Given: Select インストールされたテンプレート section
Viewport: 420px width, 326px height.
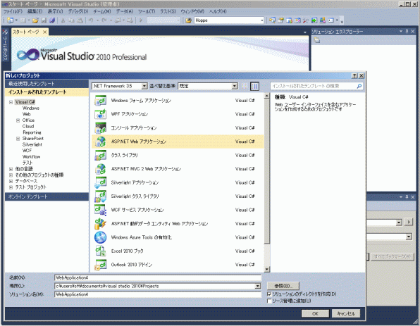Looking at the screenshot, I should pos(47,92).
